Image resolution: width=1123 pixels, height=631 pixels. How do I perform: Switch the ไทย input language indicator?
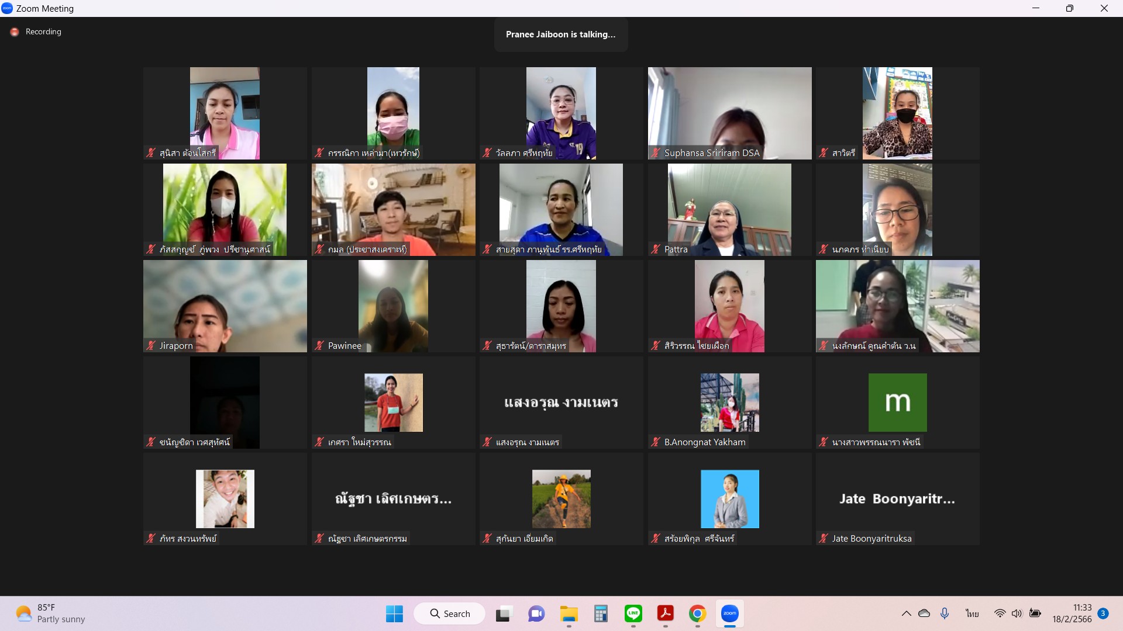pyautogui.click(x=972, y=613)
